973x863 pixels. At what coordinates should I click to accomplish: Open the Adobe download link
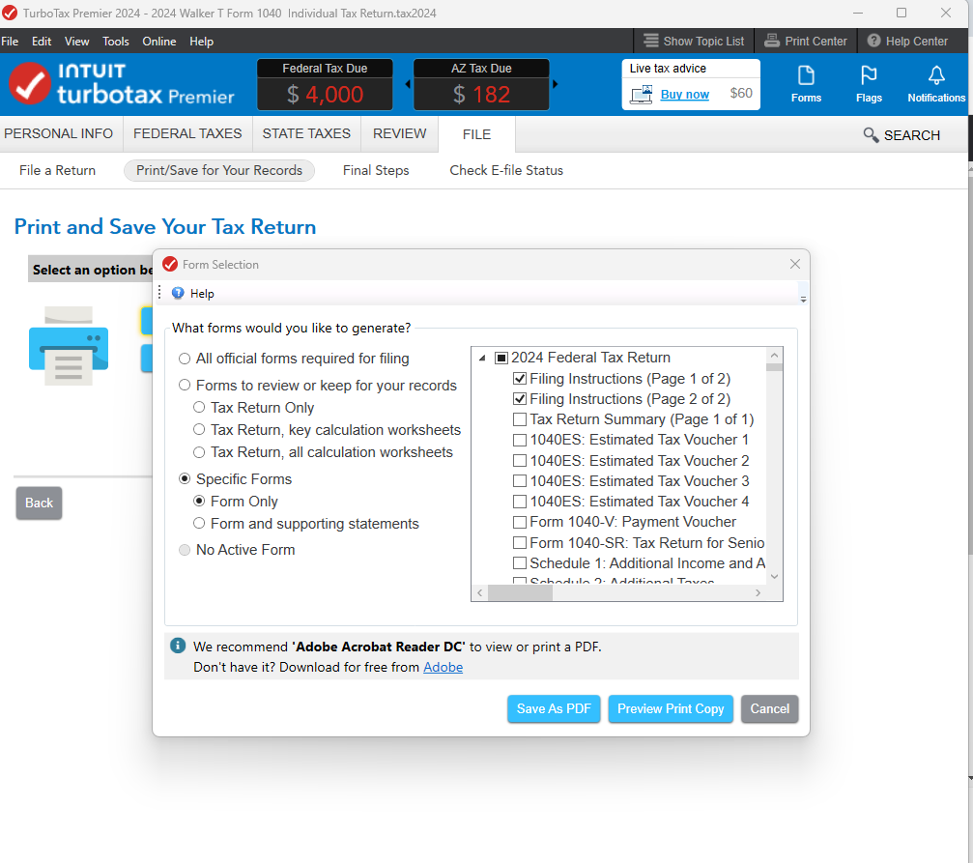click(444, 667)
